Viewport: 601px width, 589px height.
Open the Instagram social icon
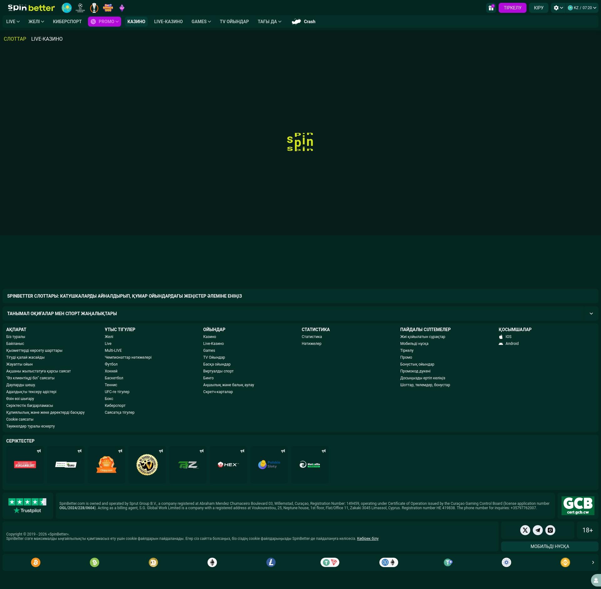550,530
